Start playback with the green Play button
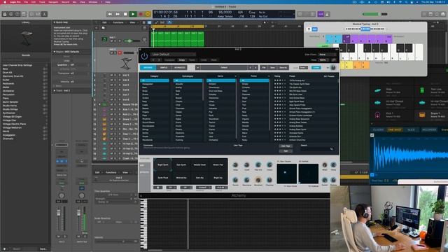The height and width of the screenshot is (252, 448). point(133,14)
